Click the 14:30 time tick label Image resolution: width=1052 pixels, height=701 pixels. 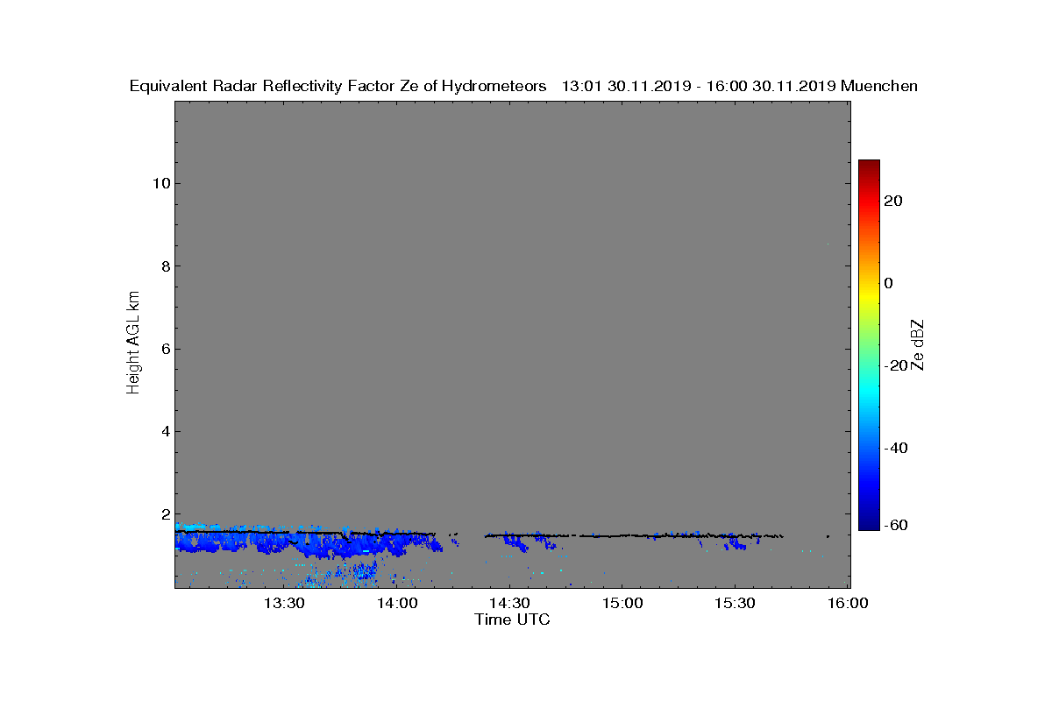coord(509,603)
